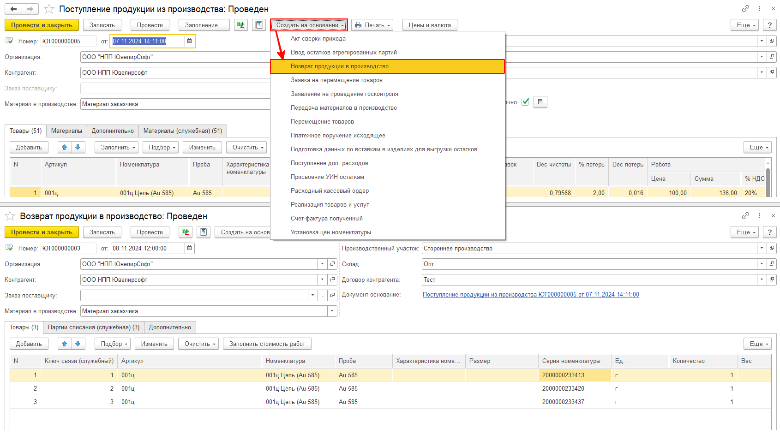Expand Печать dropdown
Image resolution: width=780 pixels, height=434 pixels.
pyautogui.click(x=372, y=25)
